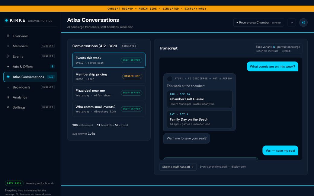Click the Face variant A label
The height and width of the screenshot is (196, 314).
point(278,49)
